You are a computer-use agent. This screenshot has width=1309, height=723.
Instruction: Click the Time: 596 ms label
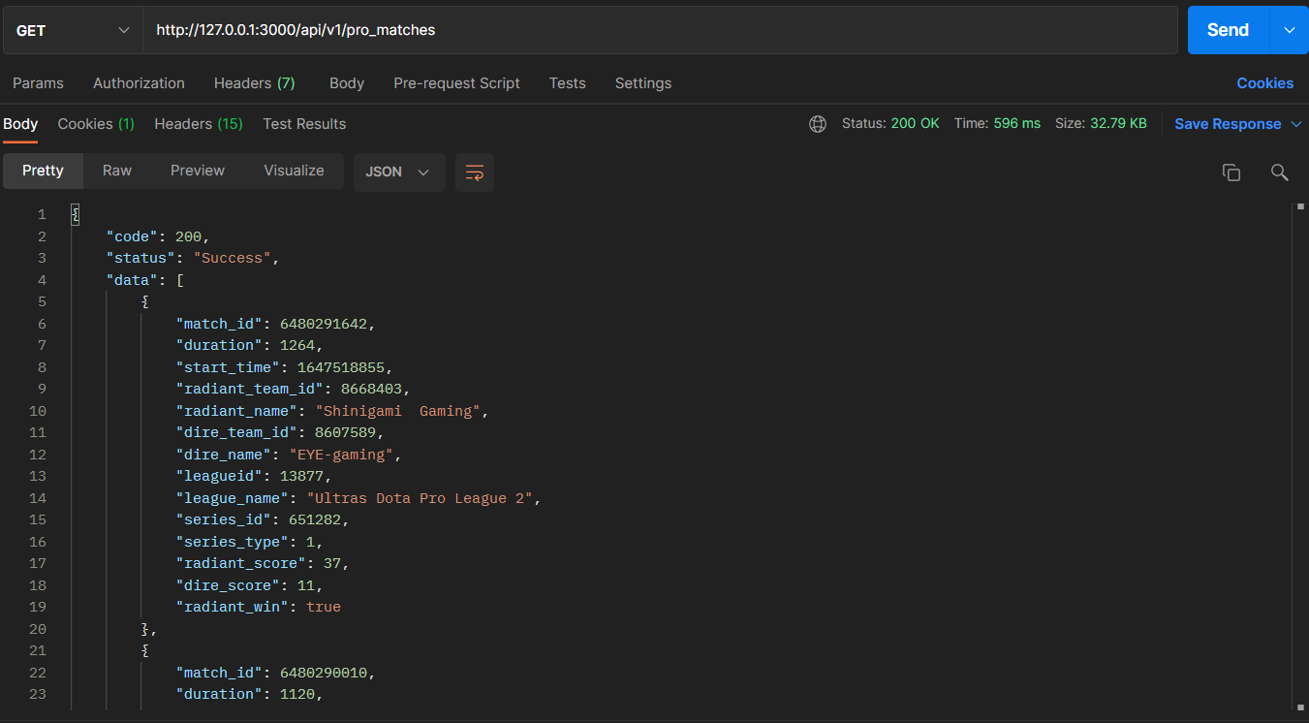pyautogui.click(x=997, y=124)
